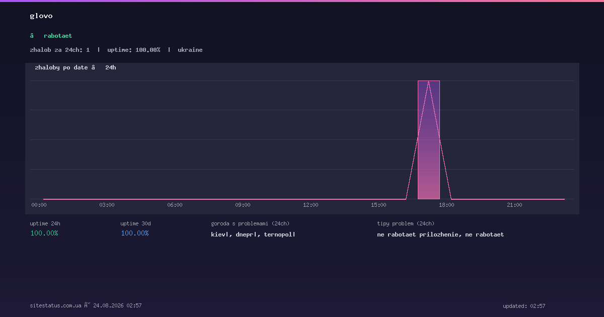Select the green uptime 24h value

(x=44, y=233)
